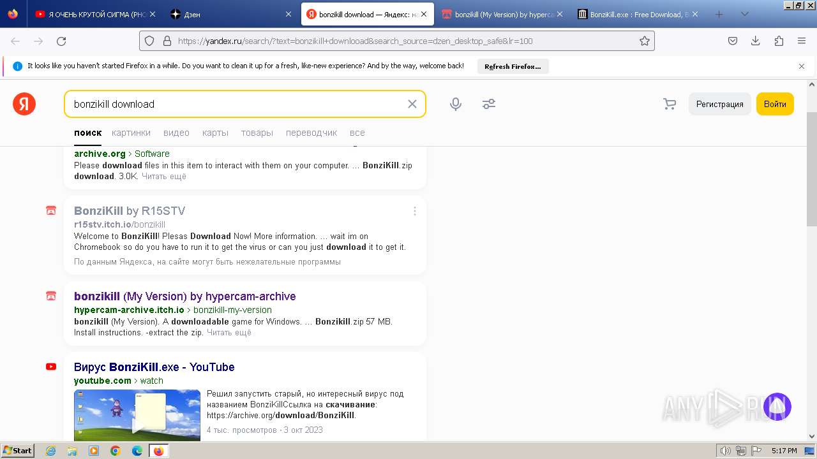
Task: Select the карты search category
Action: click(x=215, y=133)
